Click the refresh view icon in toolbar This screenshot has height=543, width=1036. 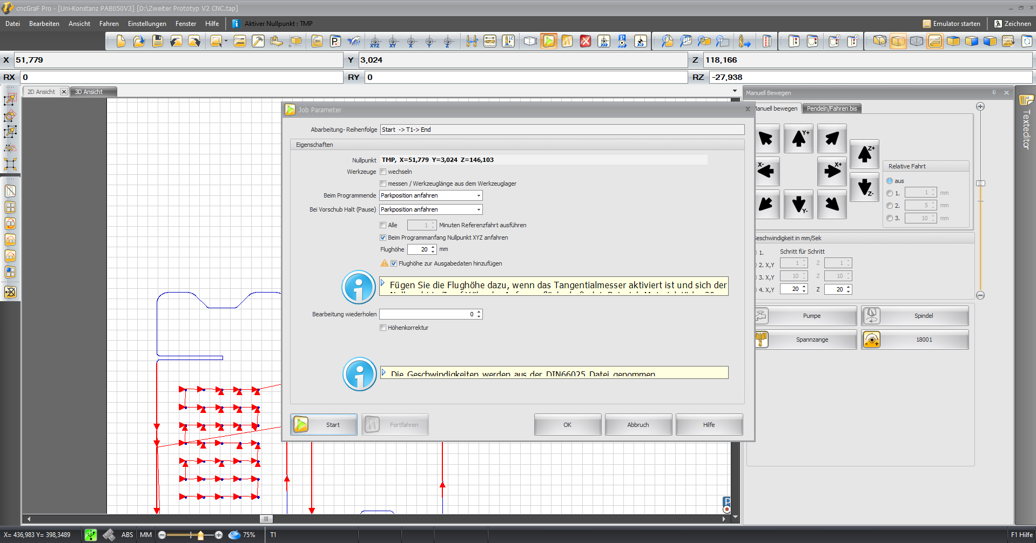1027,41
